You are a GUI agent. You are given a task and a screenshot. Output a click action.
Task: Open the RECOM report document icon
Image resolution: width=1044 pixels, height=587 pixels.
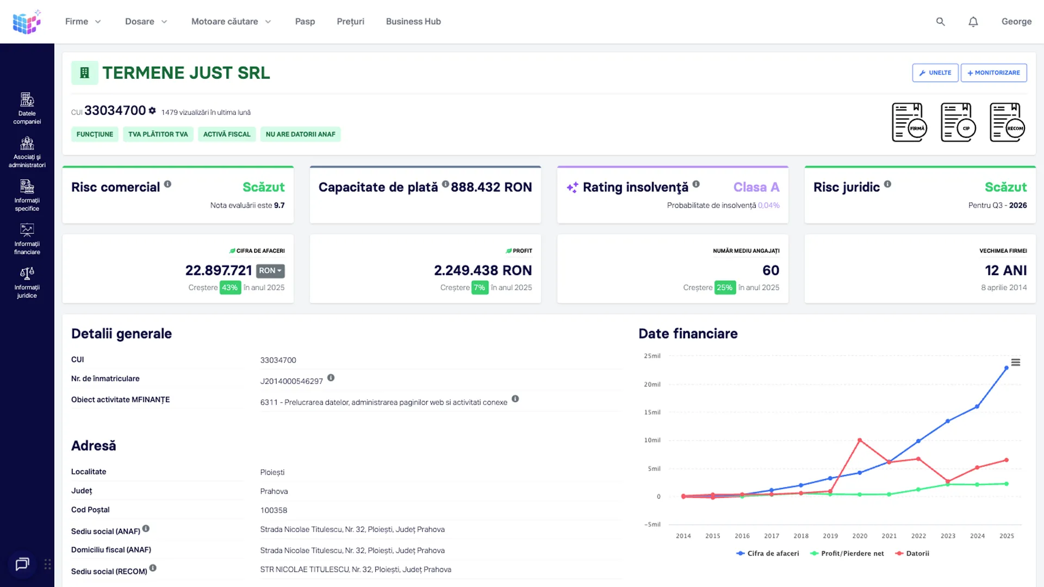point(1007,122)
